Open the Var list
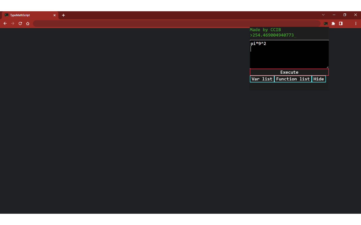 (x=262, y=79)
